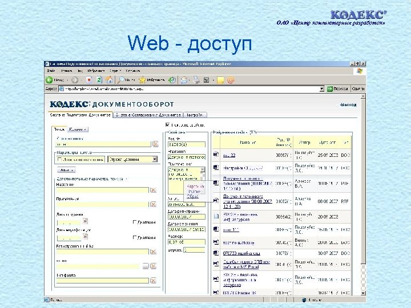This screenshot has width=411, height=308.
Task: Open the Back button history dropdown arrow
Action: tap(67, 80)
